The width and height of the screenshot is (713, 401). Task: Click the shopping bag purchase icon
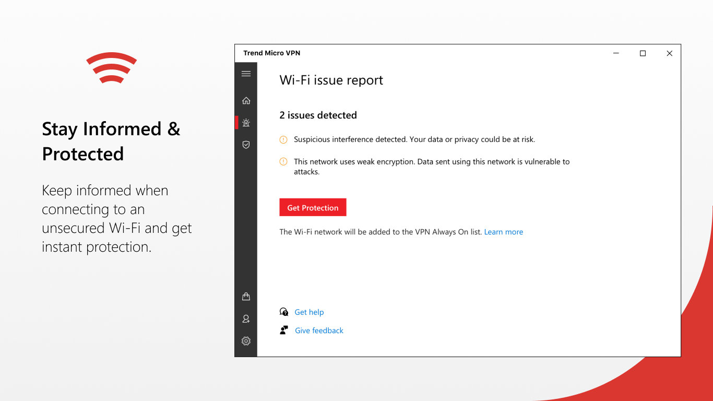tap(245, 296)
